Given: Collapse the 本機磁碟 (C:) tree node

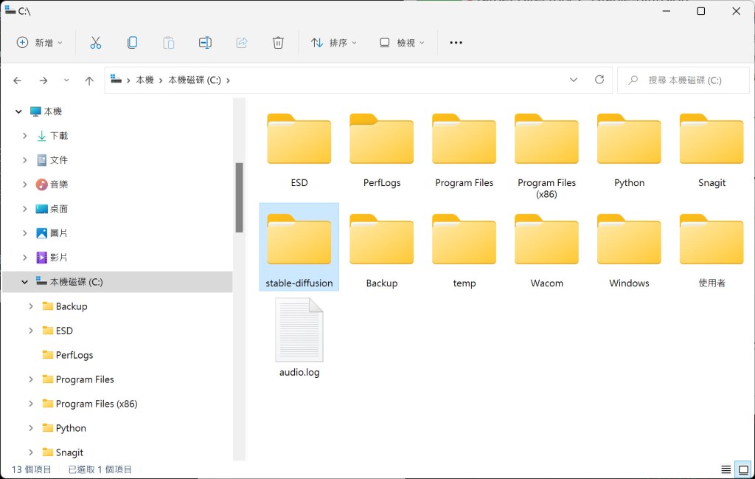Looking at the screenshot, I should click(24, 282).
